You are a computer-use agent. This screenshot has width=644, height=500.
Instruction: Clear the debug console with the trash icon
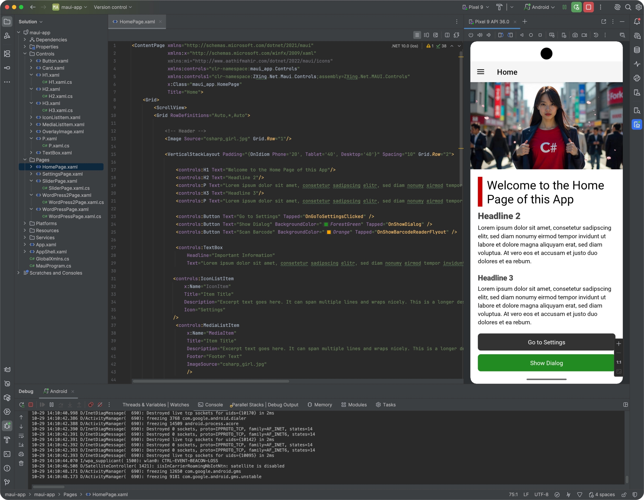point(21,463)
